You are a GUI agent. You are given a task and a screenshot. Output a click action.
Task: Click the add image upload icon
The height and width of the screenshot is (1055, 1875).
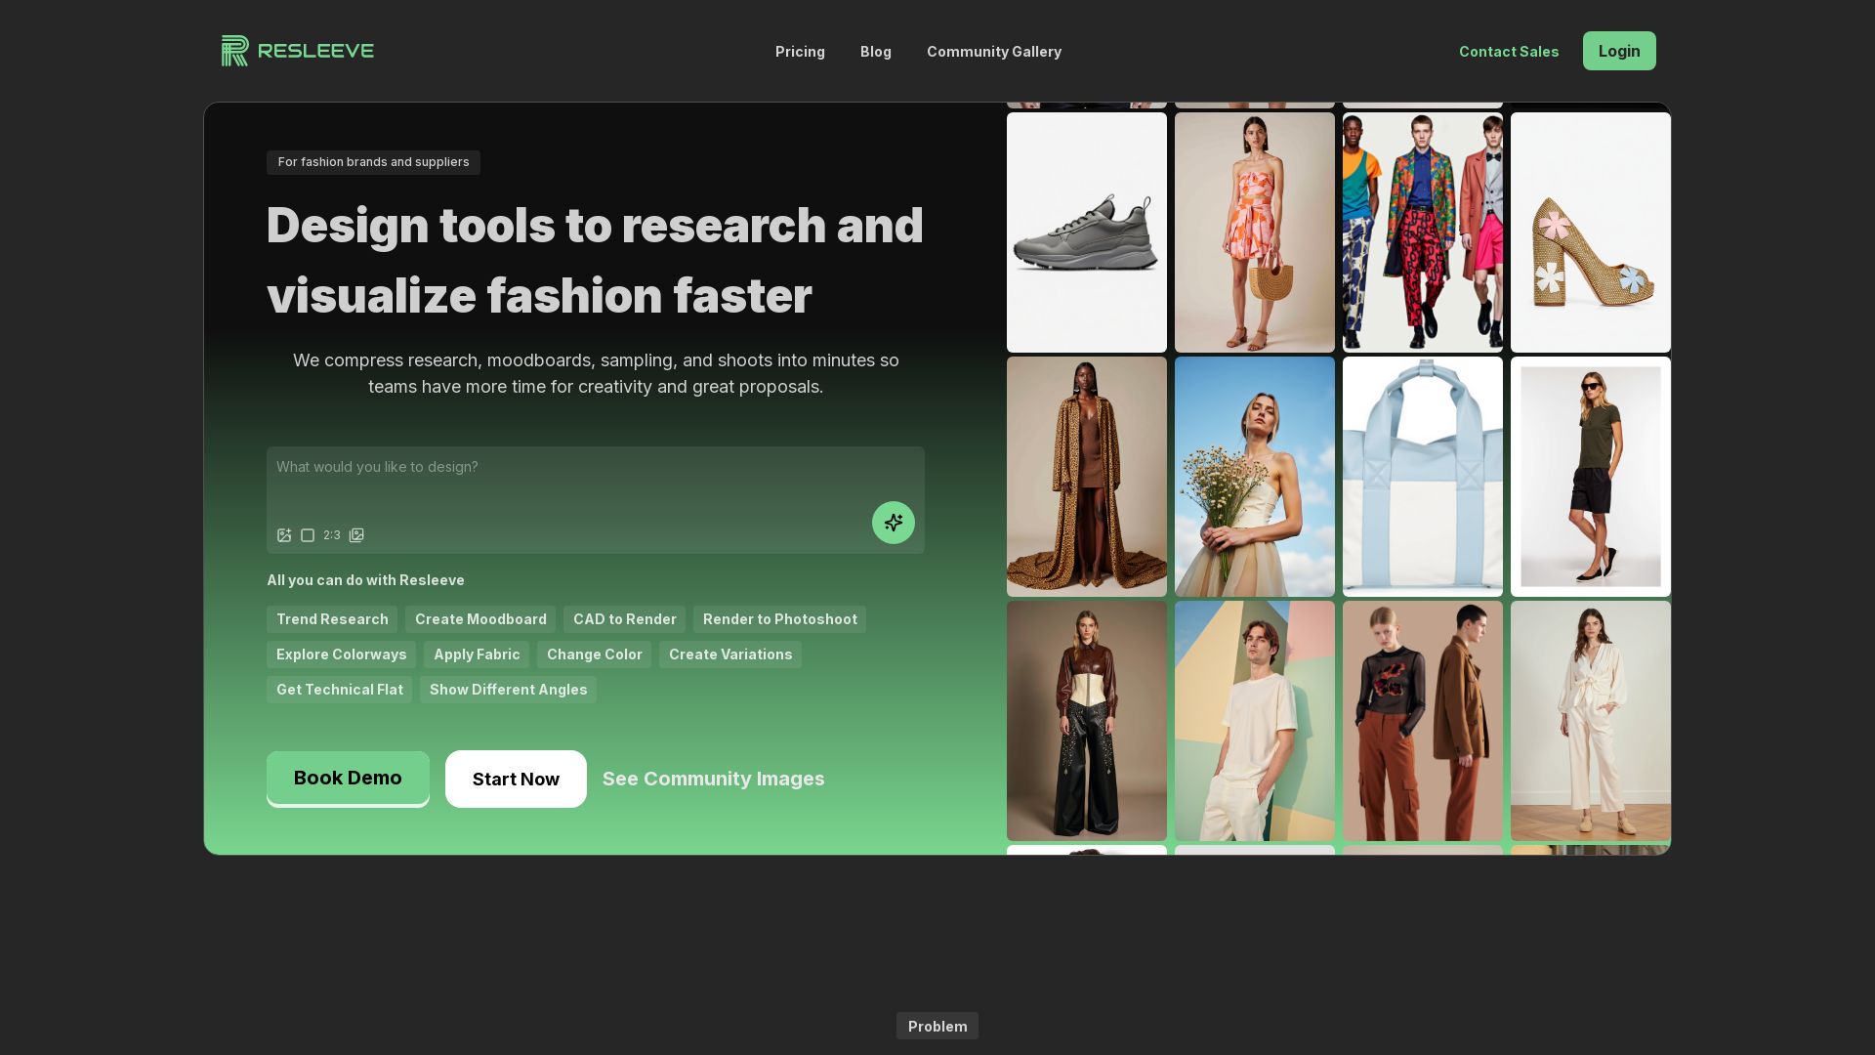tap(284, 535)
